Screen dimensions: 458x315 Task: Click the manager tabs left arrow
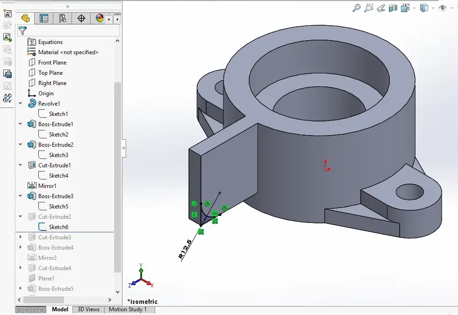(x=108, y=19)
